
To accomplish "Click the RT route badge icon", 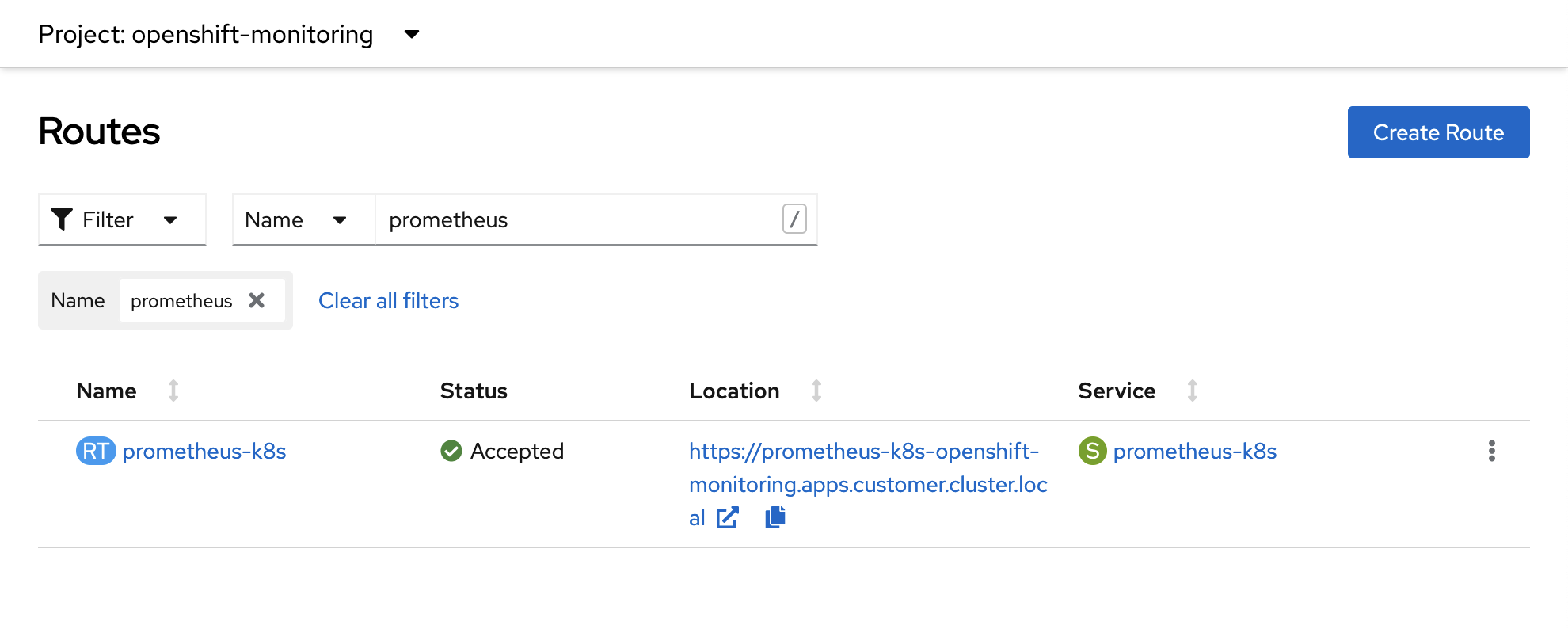I will tap(96, 451).
